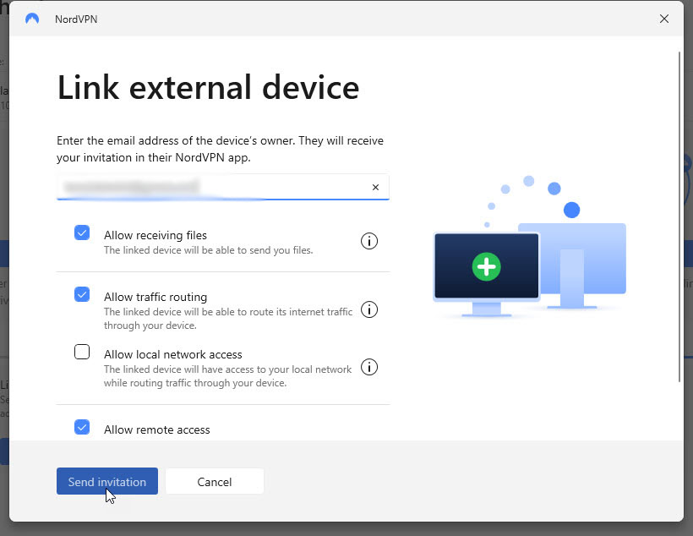This screenshot has height=536, width=693.
Task: Click the "Allow traffic routing" option label
Action: [x=156, y=297]
